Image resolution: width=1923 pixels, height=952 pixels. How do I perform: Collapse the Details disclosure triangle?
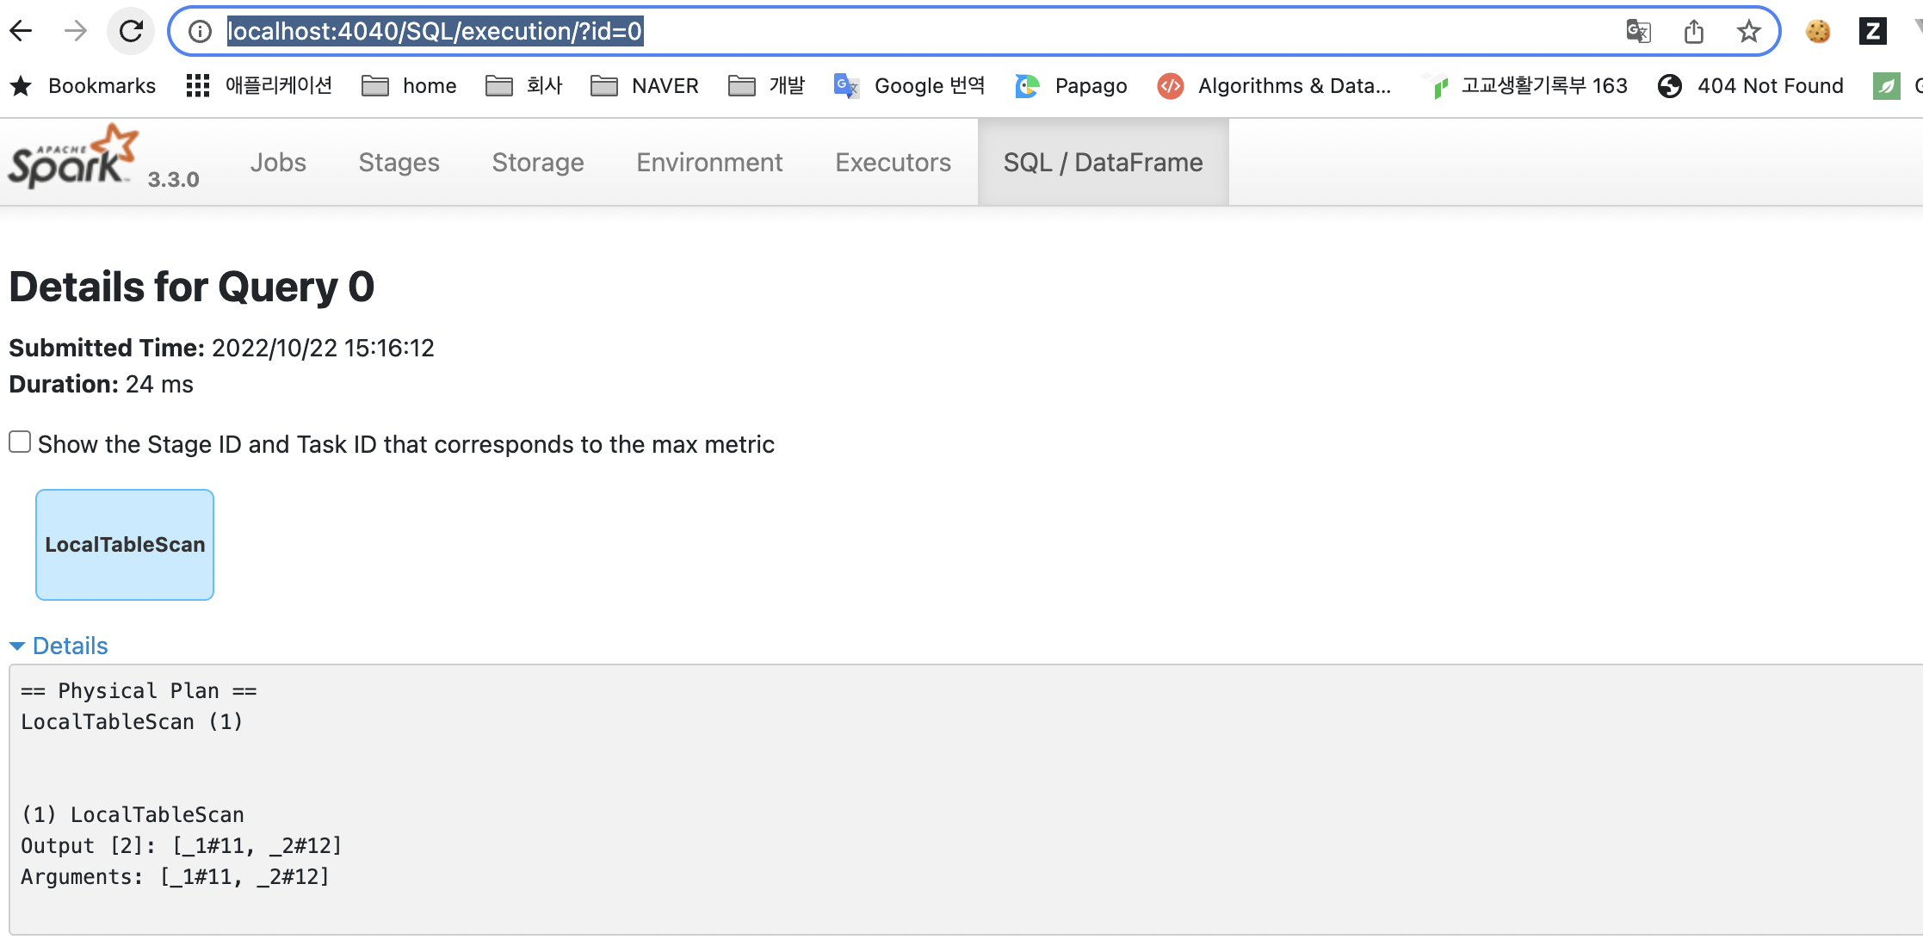(16, 646)
